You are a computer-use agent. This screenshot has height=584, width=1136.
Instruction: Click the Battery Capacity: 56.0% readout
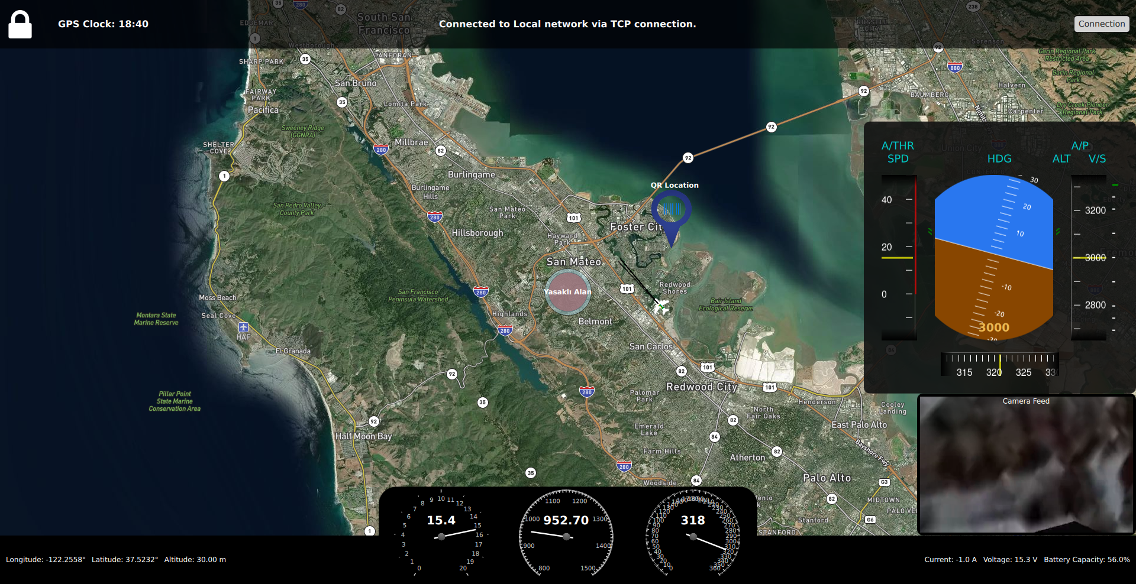point(1087,559)
